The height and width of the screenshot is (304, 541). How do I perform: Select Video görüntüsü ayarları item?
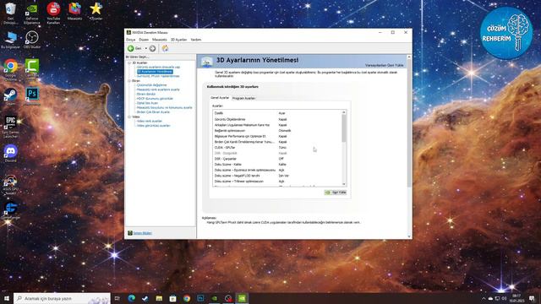[153, 126]
